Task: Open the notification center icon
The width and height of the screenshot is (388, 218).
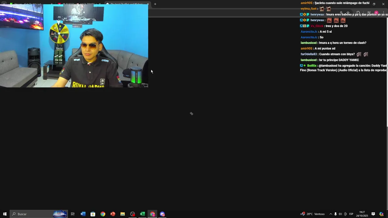Action: tap(373, 214)
